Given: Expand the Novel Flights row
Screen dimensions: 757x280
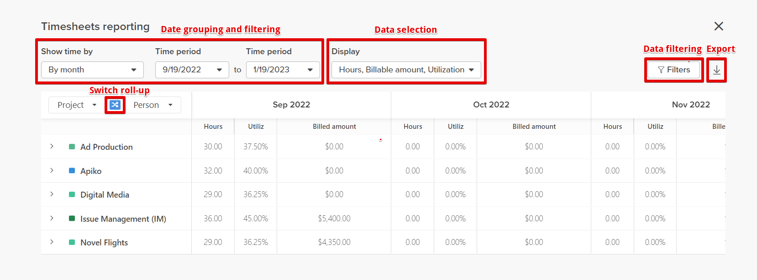Looking at the screenshot, I should 52,242.
